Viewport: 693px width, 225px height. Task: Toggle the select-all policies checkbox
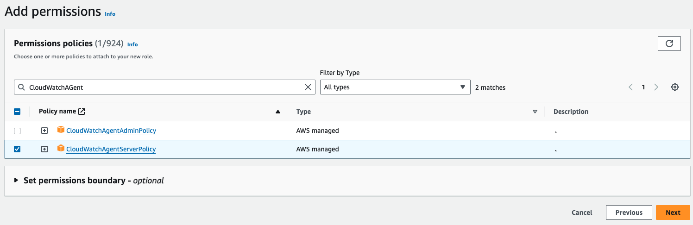pos(17,112)
